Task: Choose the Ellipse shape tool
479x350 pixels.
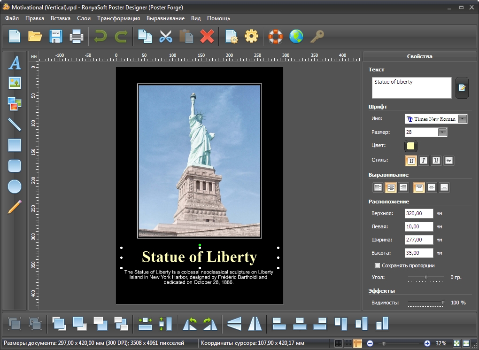Action: (15, 187)
